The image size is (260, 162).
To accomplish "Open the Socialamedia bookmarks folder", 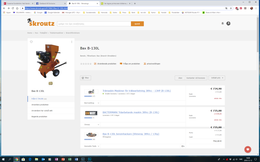I will coord(89,13).
